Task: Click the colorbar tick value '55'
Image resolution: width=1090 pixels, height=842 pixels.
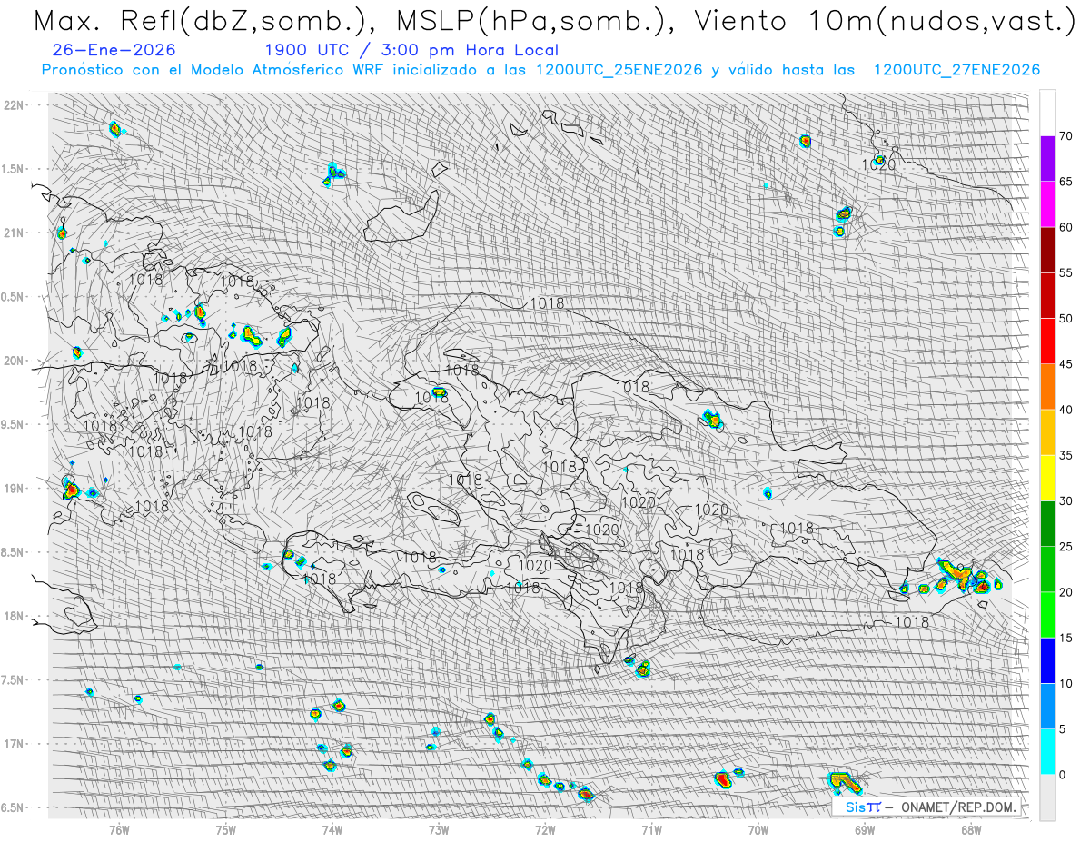Action: [1066, 273]
